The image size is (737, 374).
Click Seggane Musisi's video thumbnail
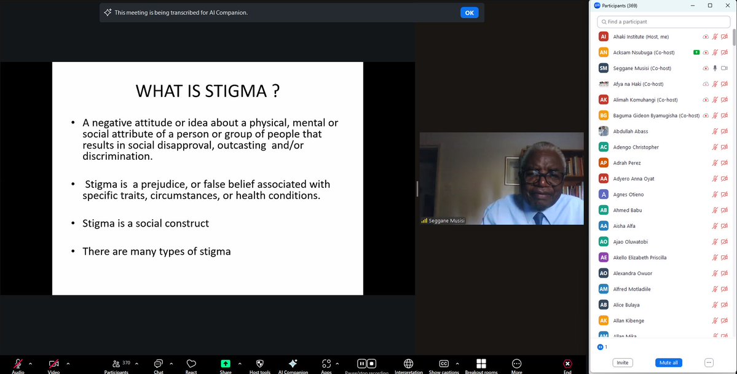click(x=502, y=179)
